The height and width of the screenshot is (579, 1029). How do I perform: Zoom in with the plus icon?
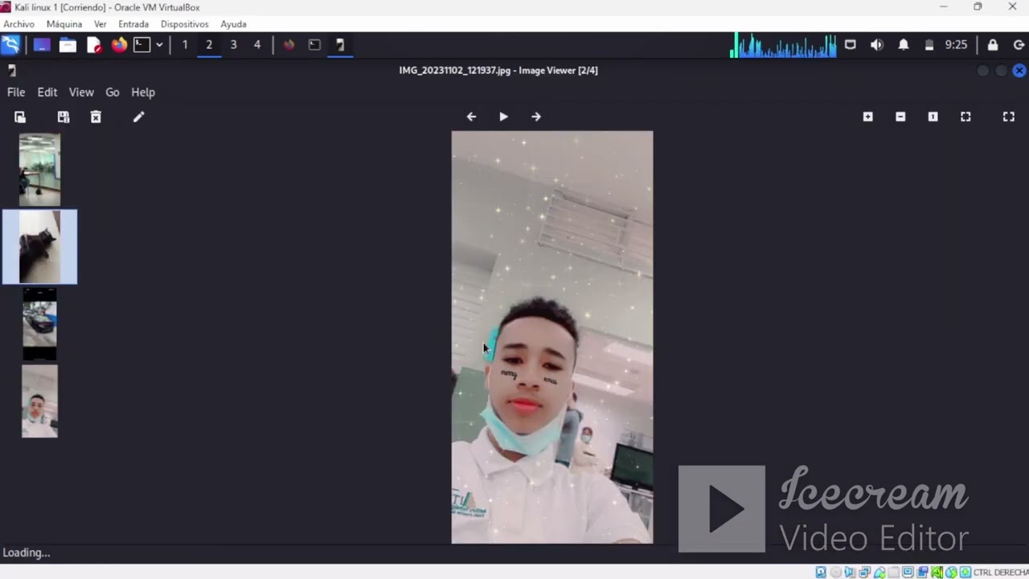click(x=867, y=117)
